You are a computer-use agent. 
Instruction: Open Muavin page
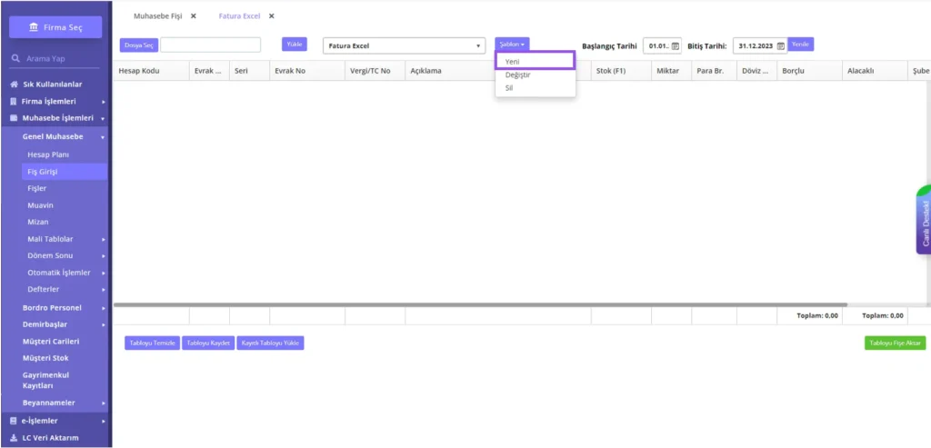tap(40, 205)
